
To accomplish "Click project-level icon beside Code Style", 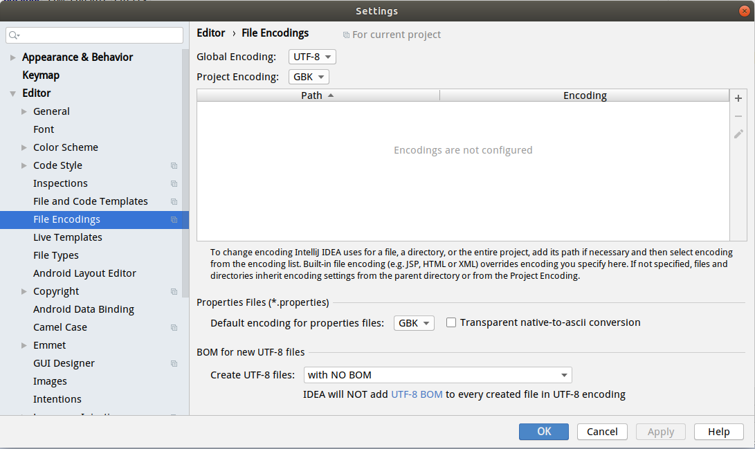I will [x=174, y=166].
